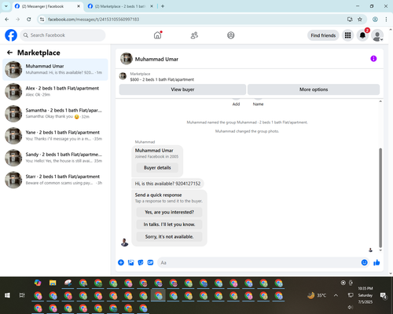Choose a sticker icon in composer
Image resolution: width=393 pixels, height=314 pixels.
click(x=141, y=262)
